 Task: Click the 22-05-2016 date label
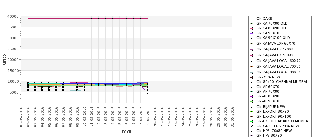(169, 117)
